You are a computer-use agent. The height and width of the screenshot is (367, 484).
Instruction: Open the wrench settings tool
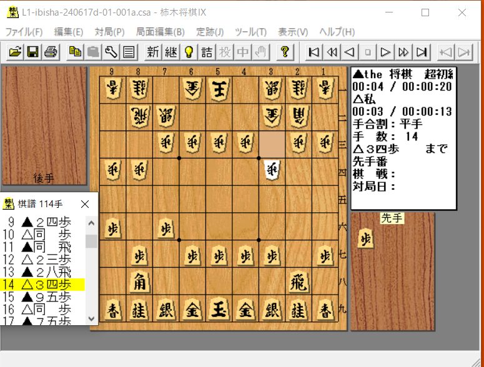tap(111, 52)
